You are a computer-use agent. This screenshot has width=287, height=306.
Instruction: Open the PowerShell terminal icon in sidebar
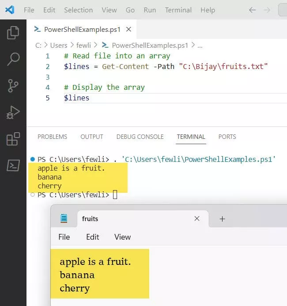(x=13, y=165)
